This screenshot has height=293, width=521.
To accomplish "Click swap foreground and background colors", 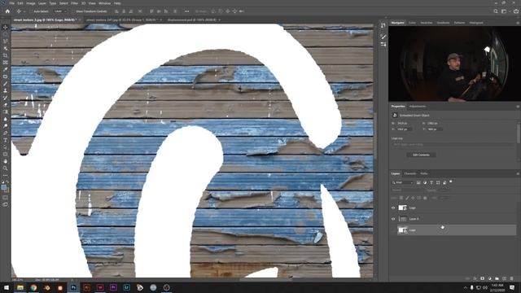I will [x=7, y=182].
